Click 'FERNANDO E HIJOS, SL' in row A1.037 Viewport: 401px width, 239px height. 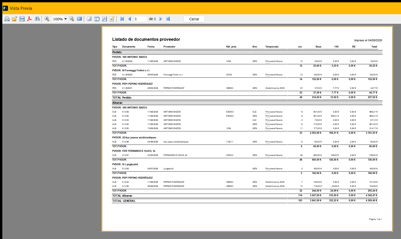click(x=175, y=155)
